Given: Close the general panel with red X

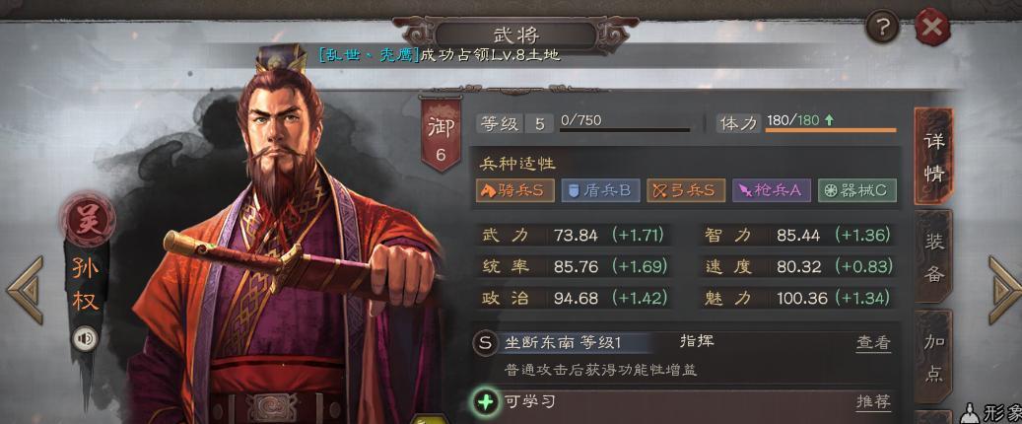Looking at the screenshot, I should click(932, 27).
